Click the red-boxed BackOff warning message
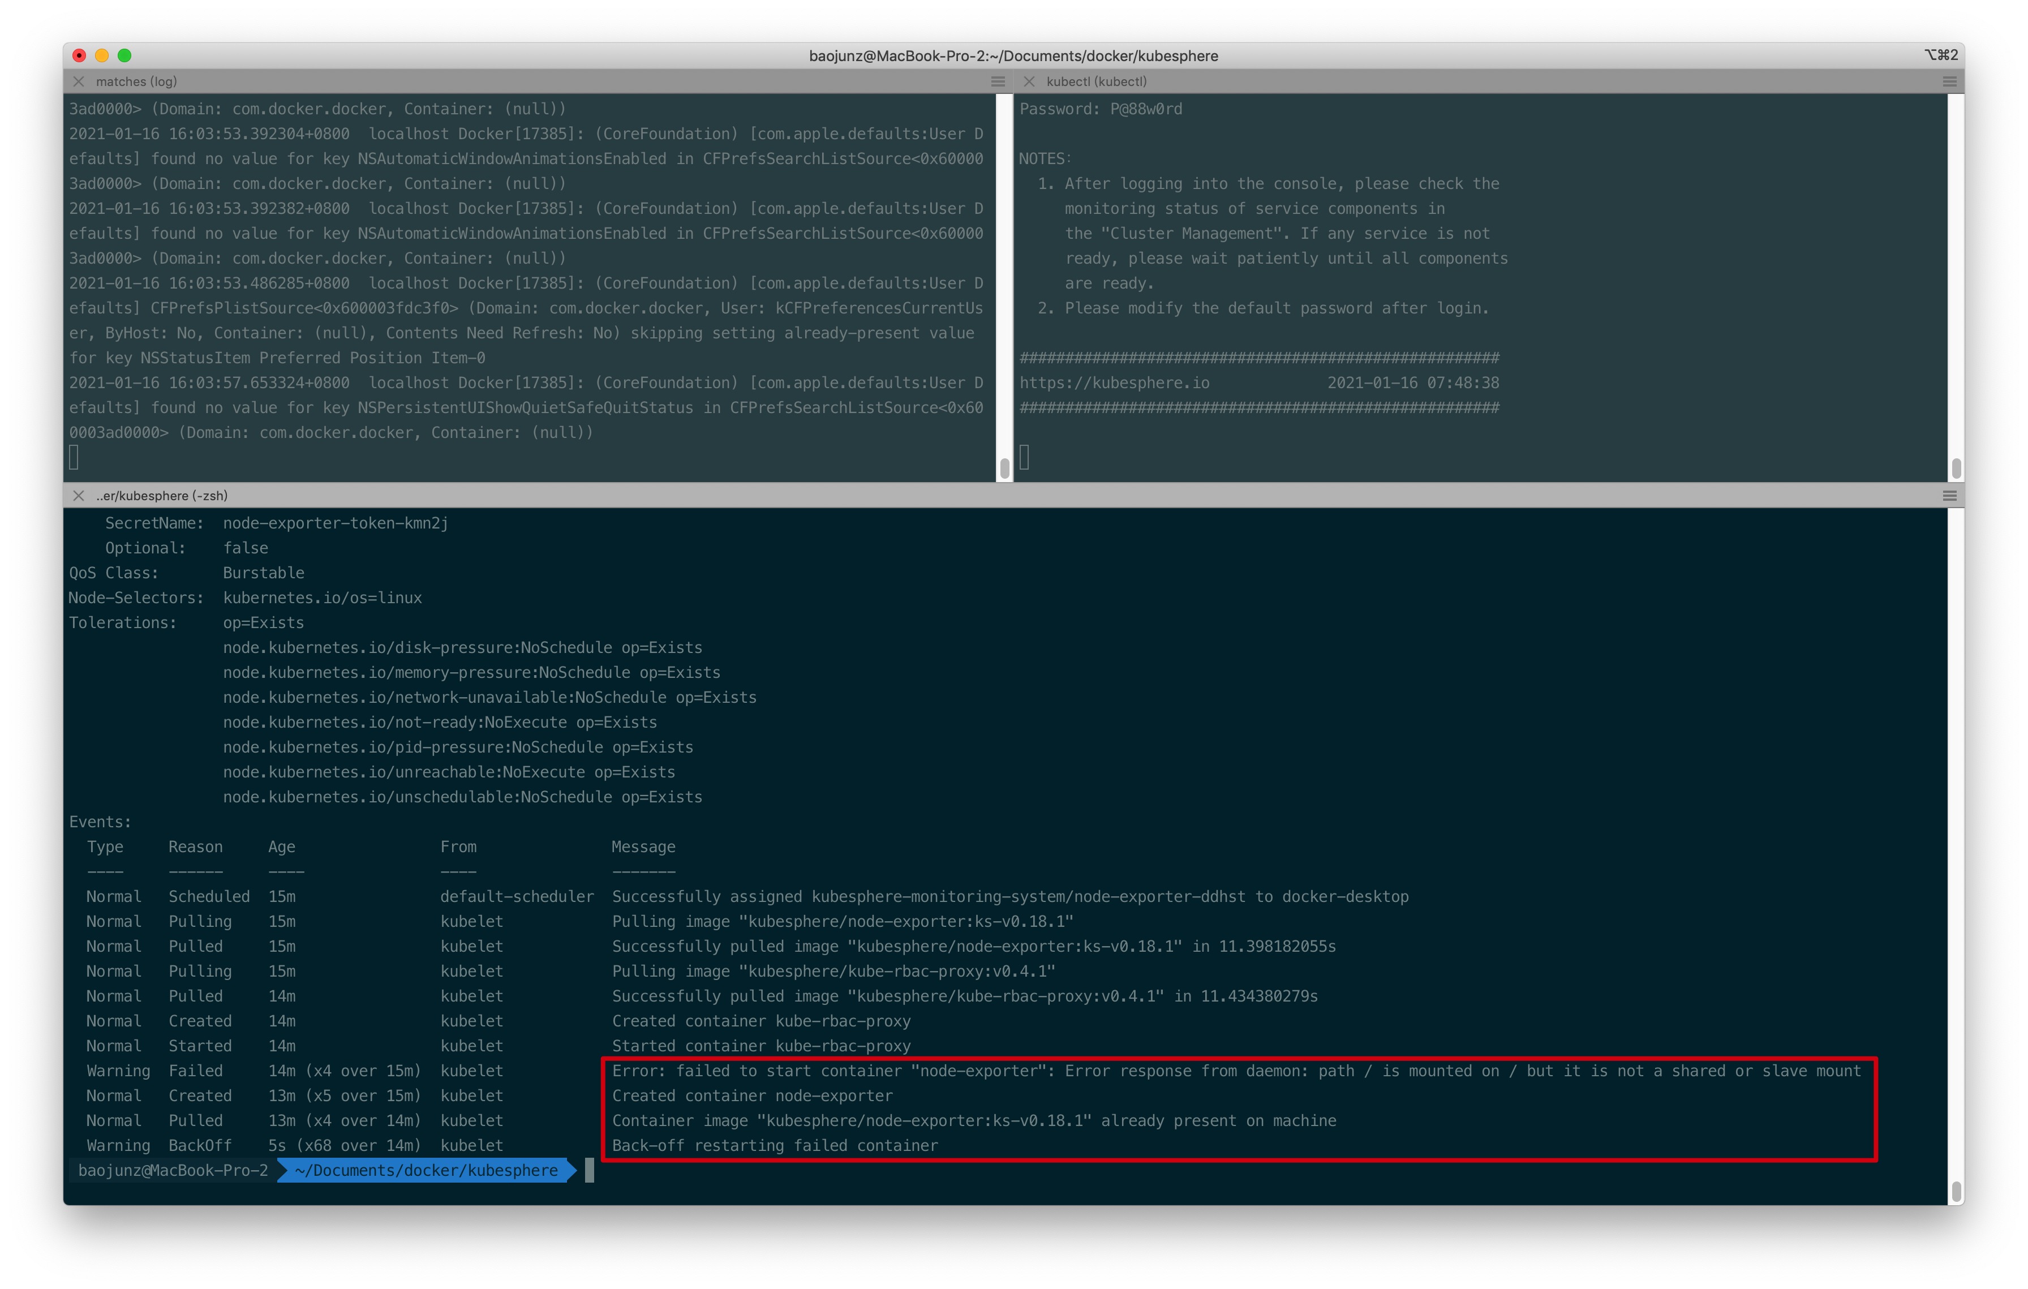The height and width of the screenshot is (1289, 2028). [x=775, y=1145]
